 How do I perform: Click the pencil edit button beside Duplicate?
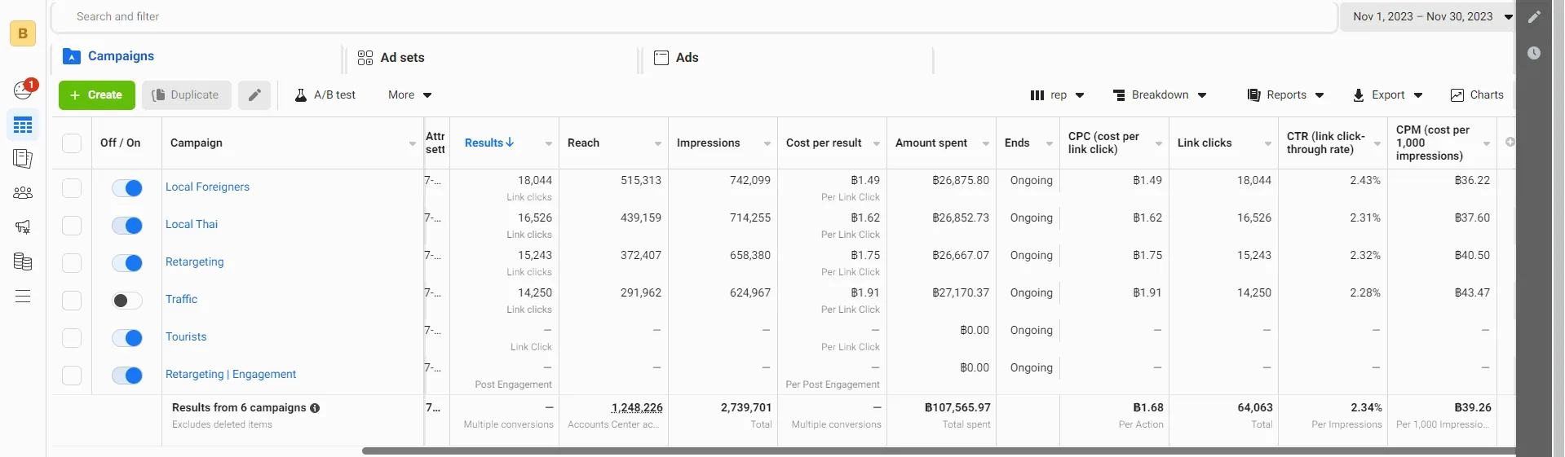point(254,95)
